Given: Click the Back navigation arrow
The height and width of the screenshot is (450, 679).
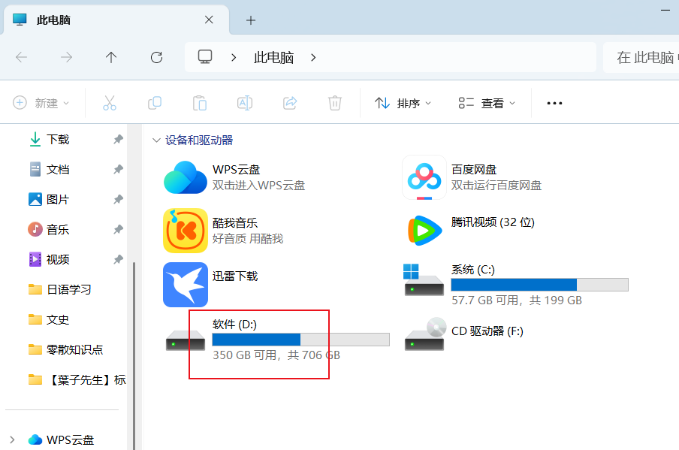Looking at the screenshot, I should point(21,57).
